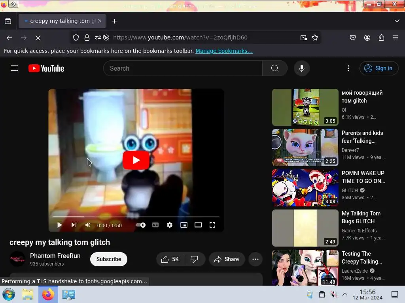Enable miniplayer mode
405x303 pixels.
pyautogui.click(x=184, y=225)
